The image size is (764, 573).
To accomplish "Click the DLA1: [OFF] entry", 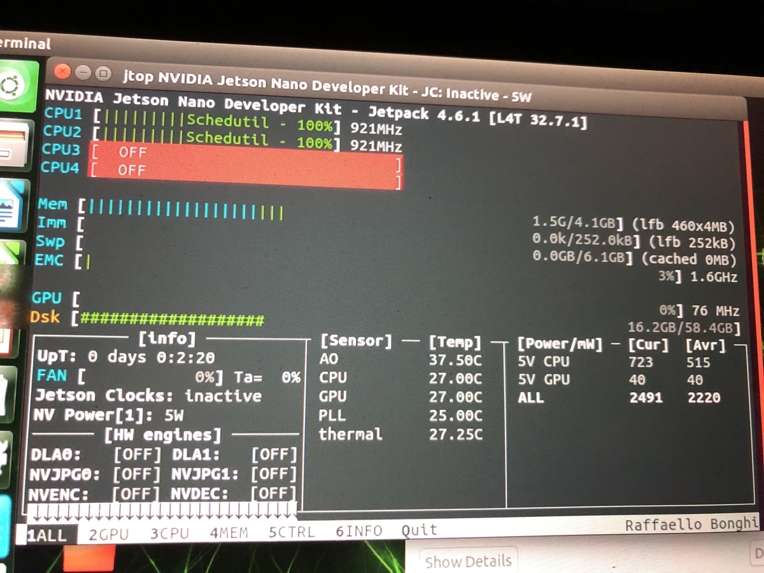I will pyautogui.click(x=234, y=455).
